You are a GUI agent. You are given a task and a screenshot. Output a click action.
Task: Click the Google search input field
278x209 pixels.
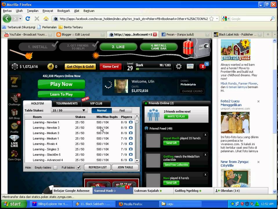250,19
